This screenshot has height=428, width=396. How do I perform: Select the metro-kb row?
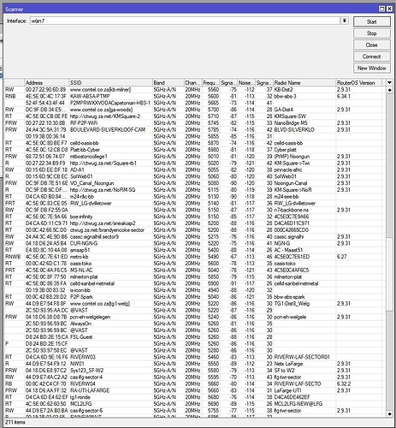[x=195, y=257]
